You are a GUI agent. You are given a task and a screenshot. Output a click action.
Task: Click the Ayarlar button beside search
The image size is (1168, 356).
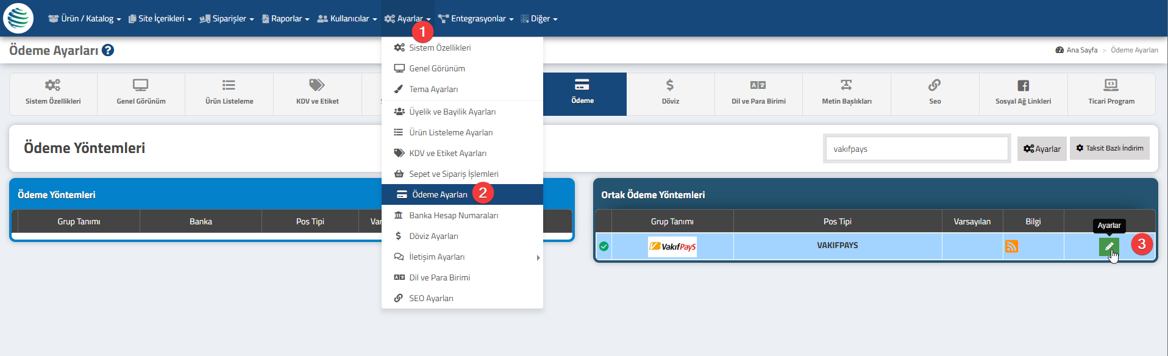1042,149
